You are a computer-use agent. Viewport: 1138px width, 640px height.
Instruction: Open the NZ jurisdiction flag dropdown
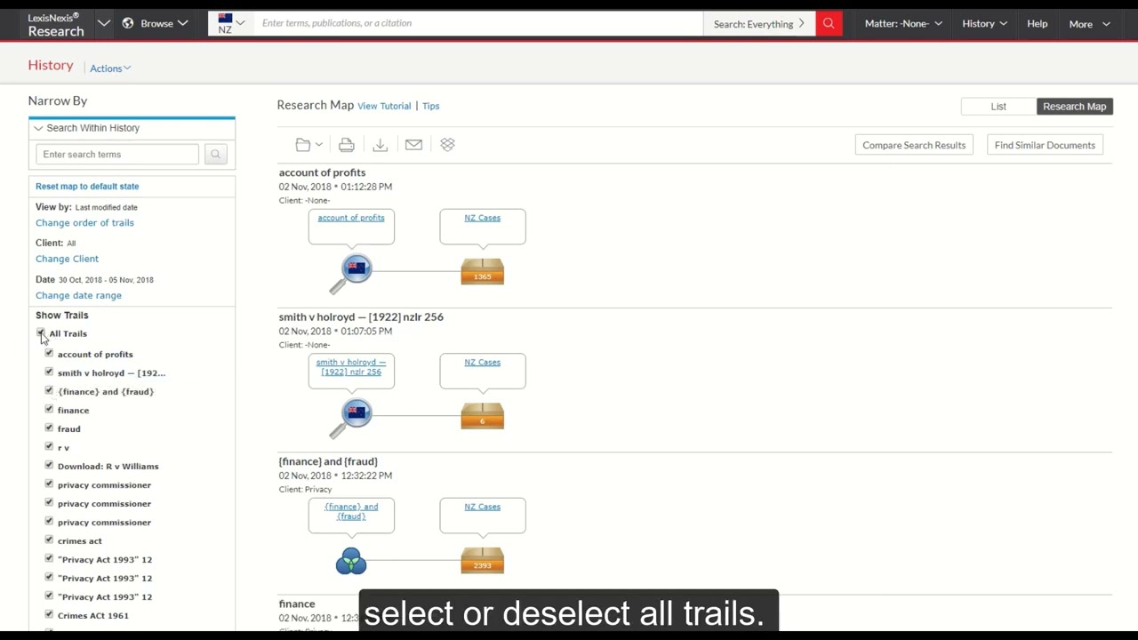[231, 23]
